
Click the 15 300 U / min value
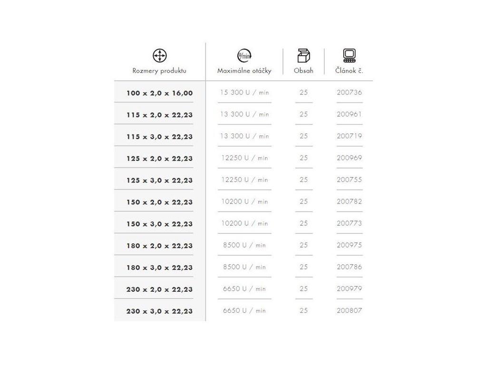[244, 93]
